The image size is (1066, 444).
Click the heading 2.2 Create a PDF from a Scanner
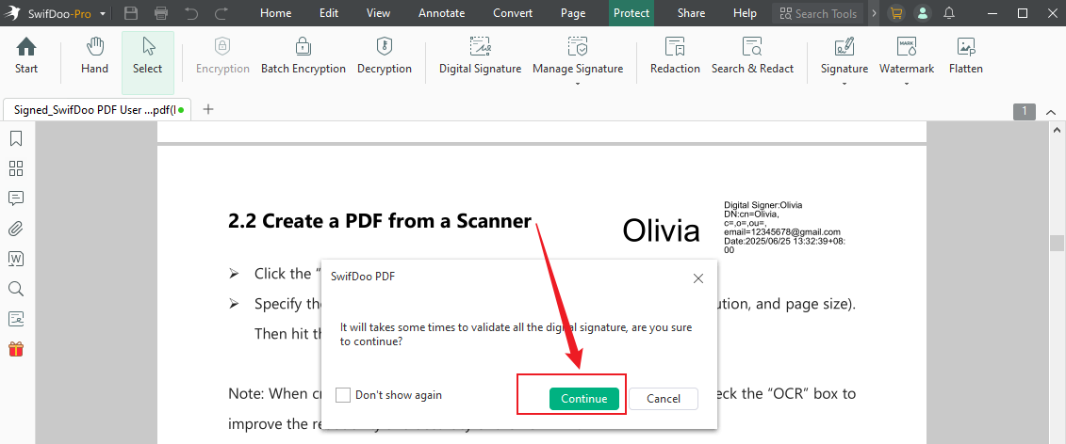coord(379,221)
